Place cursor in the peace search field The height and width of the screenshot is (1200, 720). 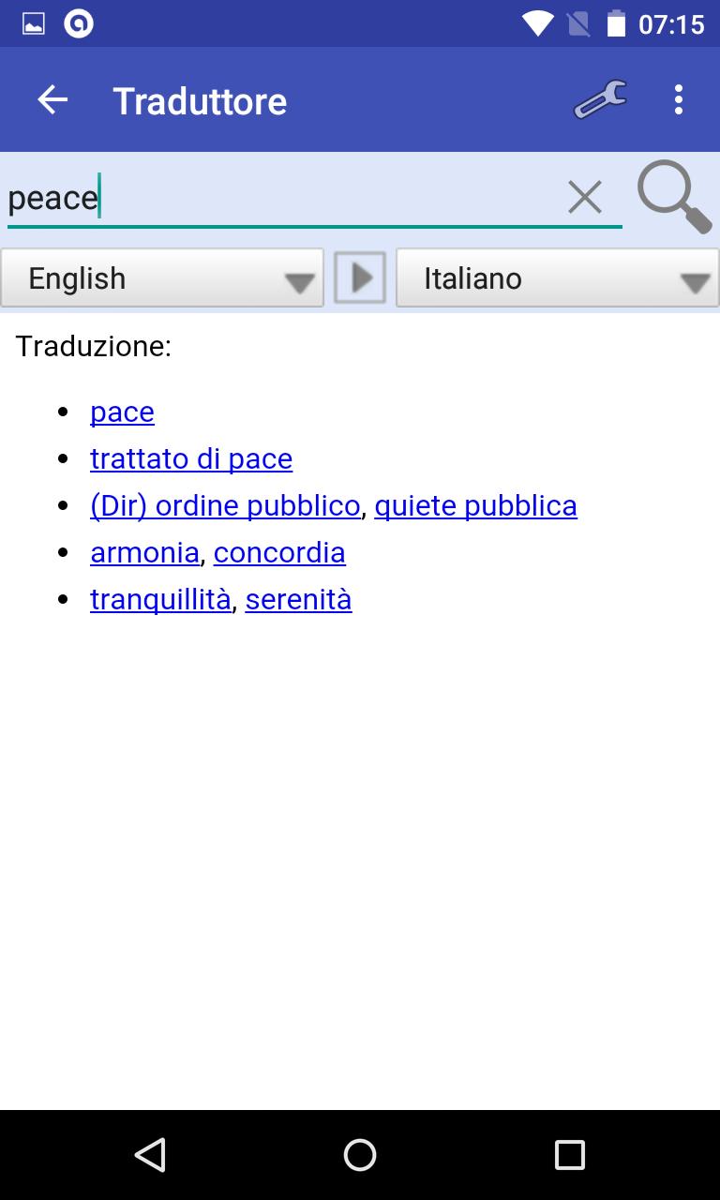tap(281, 196)
